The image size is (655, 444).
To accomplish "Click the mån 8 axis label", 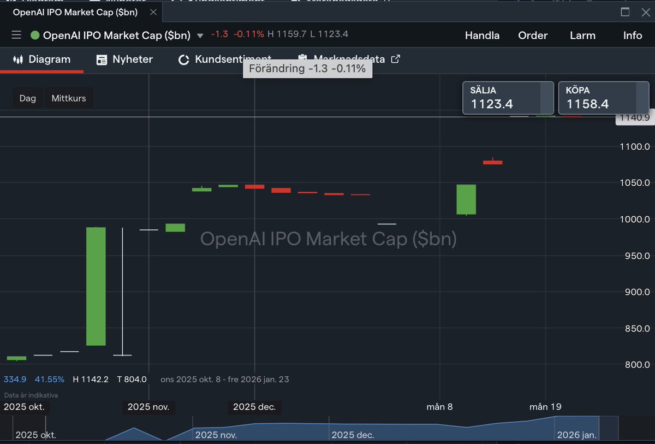I will pyautogui.click(x=439, y=407).
